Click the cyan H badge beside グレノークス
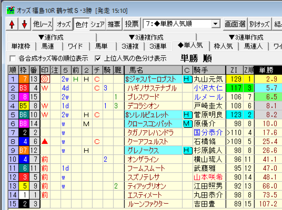This screenshot has width=282, height=210. coord(187,150)
